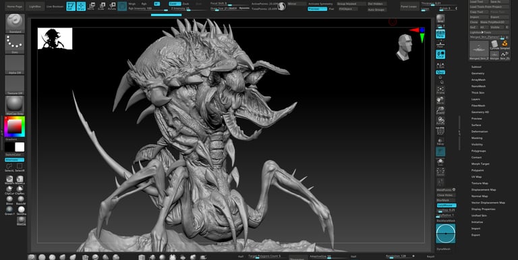Viewport: 518px width, 260px height.
Task: Click the Live Boolean button
Action: click(x=54, y=6)
